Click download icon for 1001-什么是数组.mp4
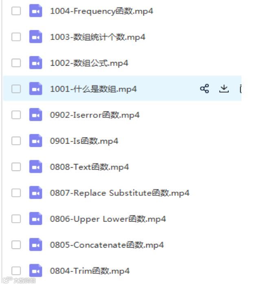This screenshot has width=270, height=286. pyautogui.click(x=224, y=89)
